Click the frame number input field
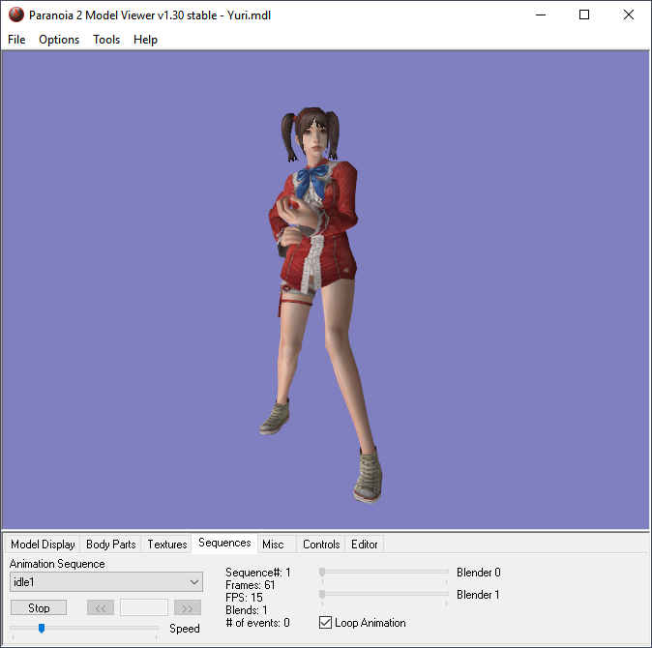Screen dimensions: 652x648 pyautogui.click(x=144, y=607)
